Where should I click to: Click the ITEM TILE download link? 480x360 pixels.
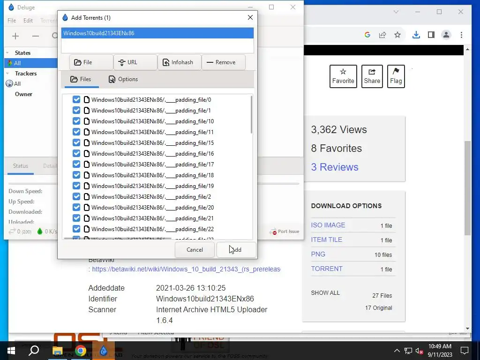pos(327,240)
